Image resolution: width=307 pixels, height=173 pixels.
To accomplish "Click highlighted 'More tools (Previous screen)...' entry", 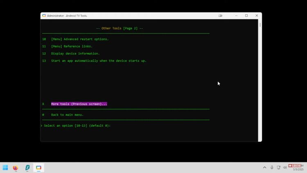I will click(x=79, y=104).
